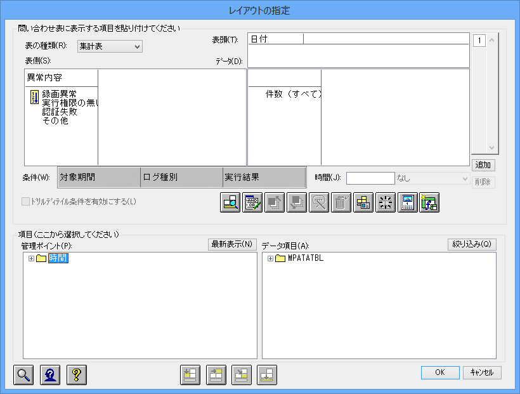Image resolution: width=520 pixels, height=394 pixels.
Task: Click the picture calendar icon
Action: (x=407, y=202)
